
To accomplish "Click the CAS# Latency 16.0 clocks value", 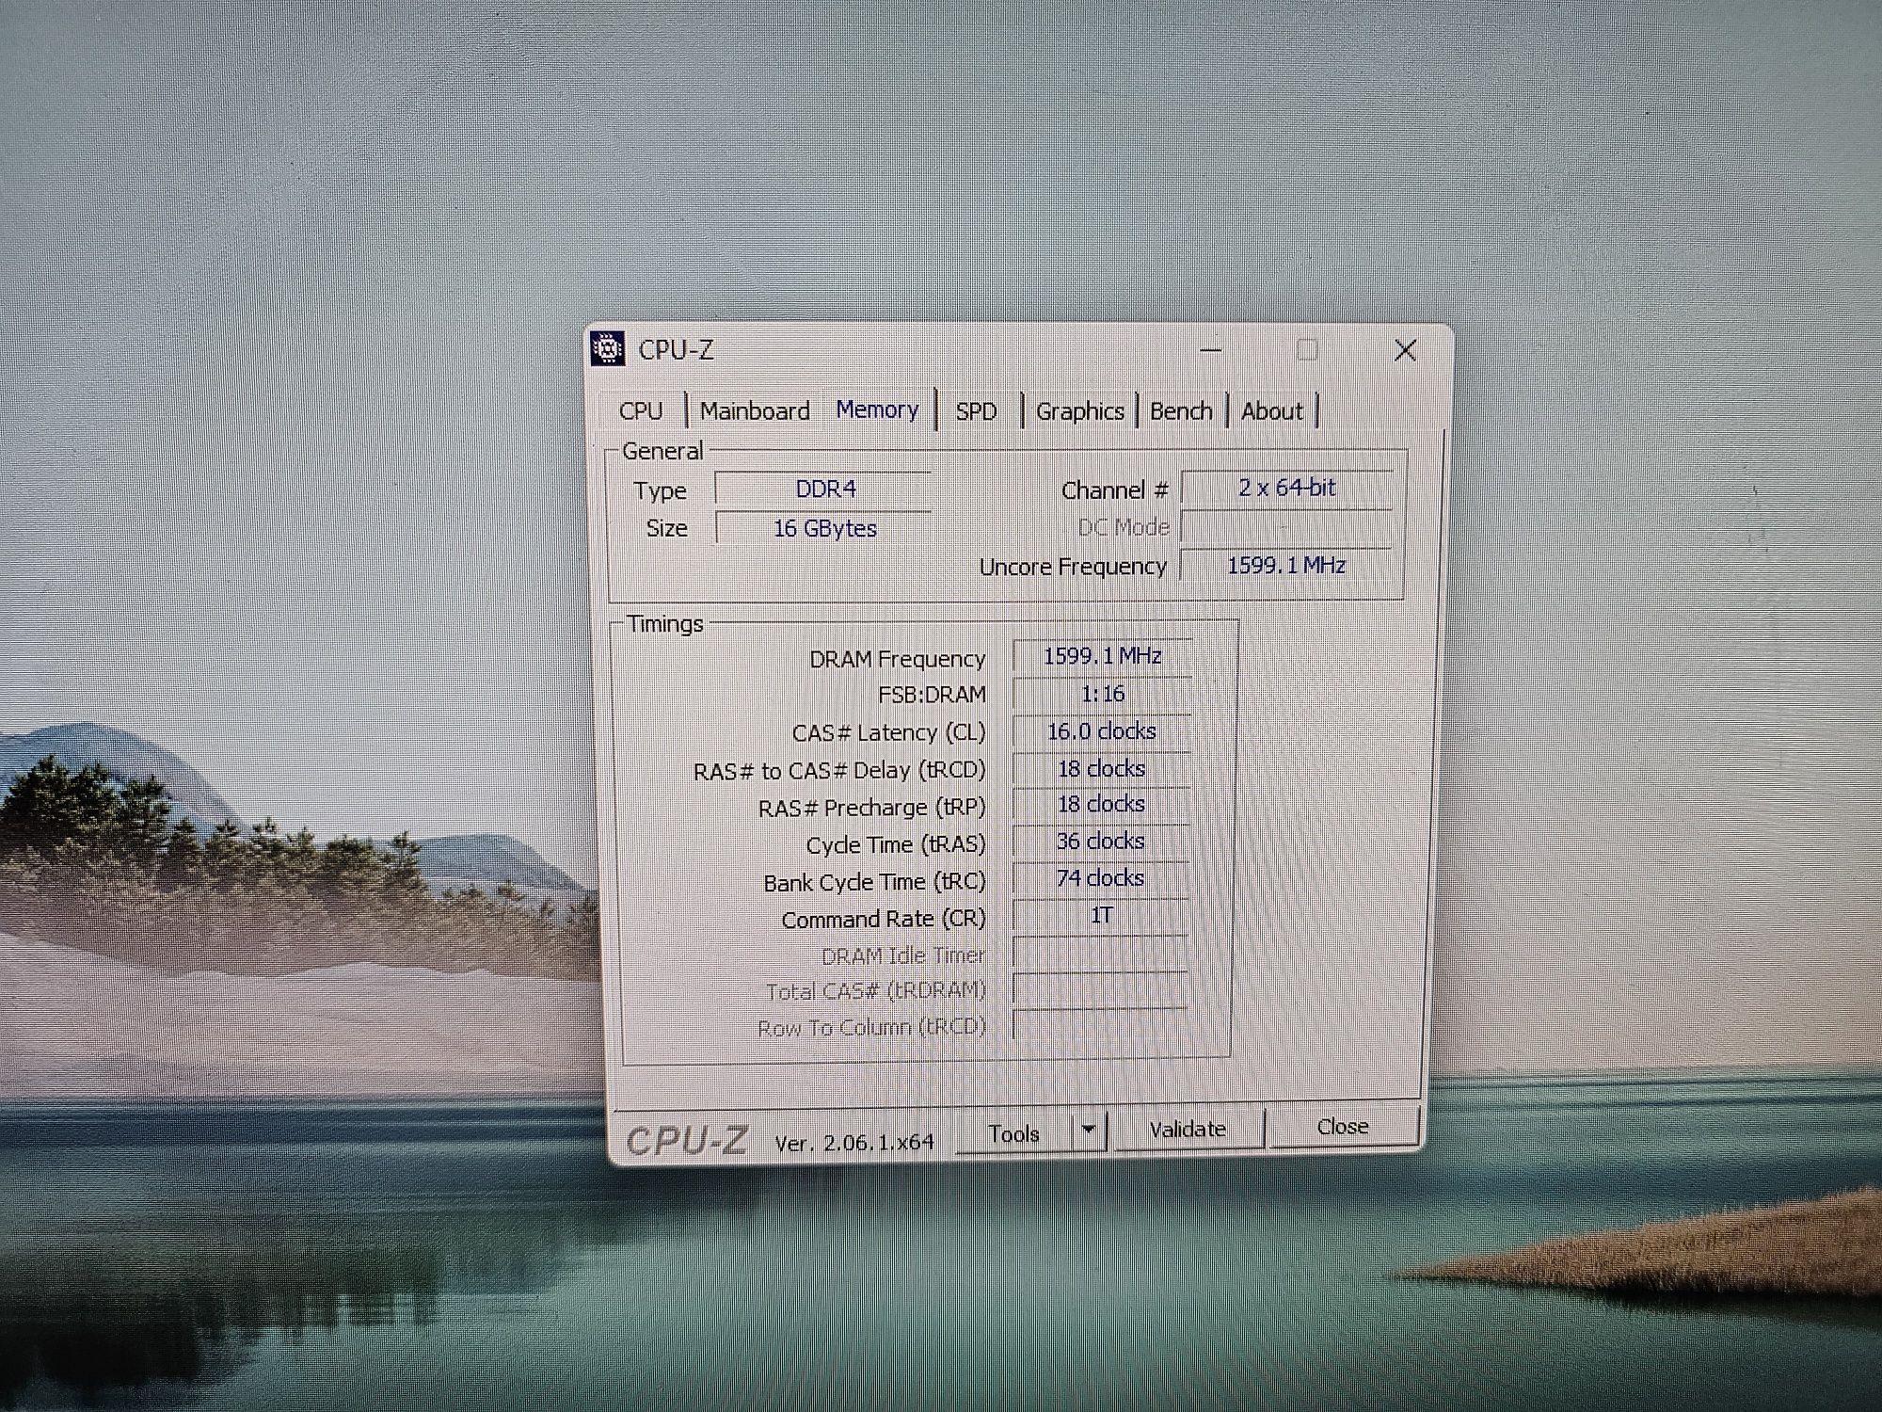I will tap(1102, 731).
